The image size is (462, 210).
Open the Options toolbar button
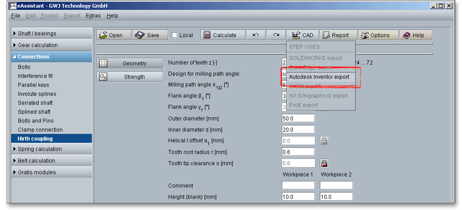[378, 35]
